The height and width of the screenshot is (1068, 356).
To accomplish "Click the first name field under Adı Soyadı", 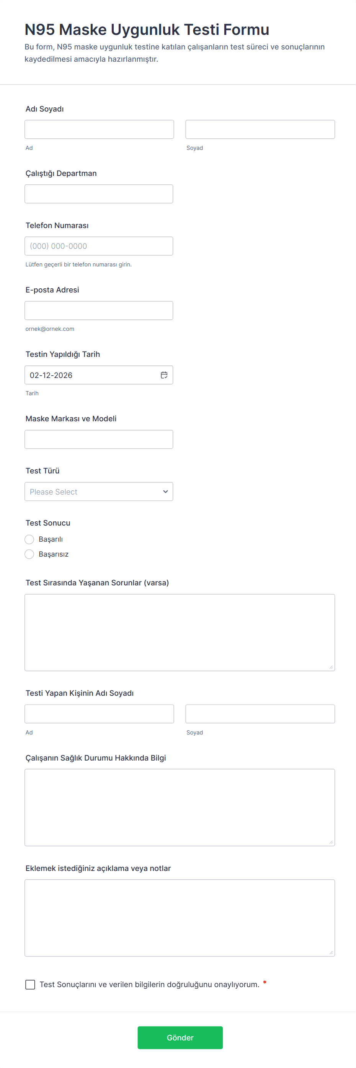I will click(x=99, y=129).
